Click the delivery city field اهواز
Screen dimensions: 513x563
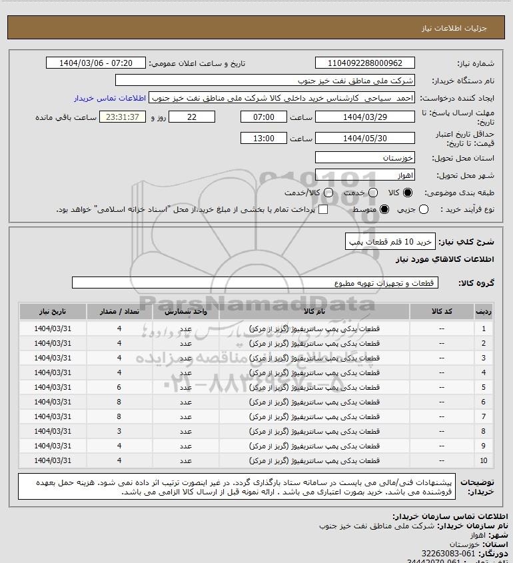(364, 175)
